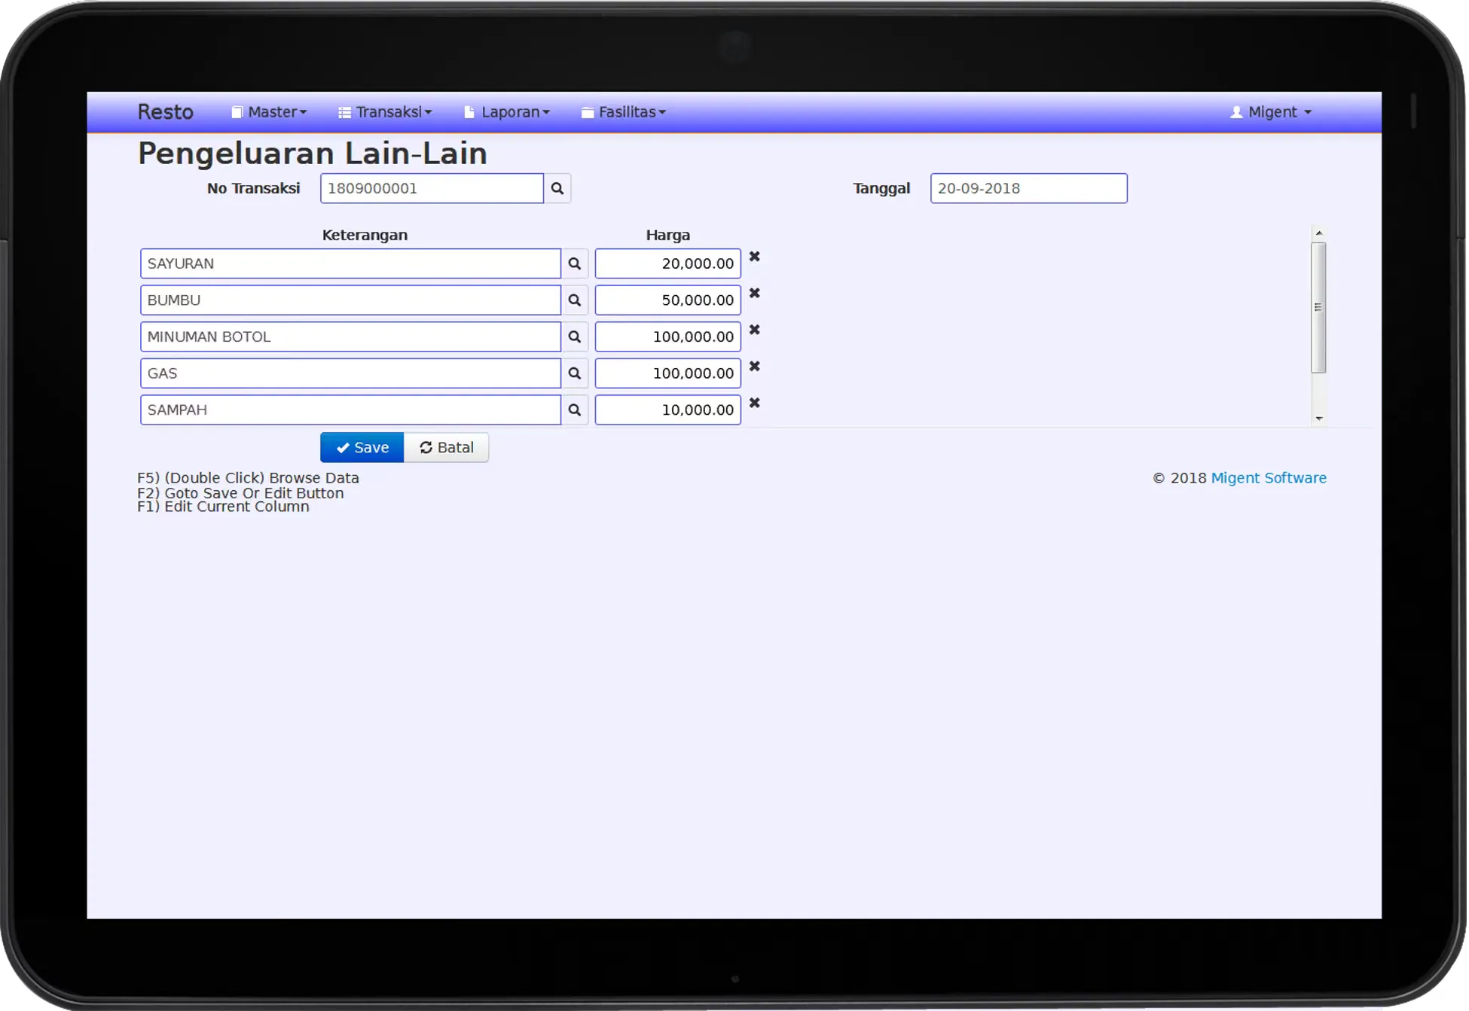
Task: Open the Migent Software link
Action: point(1269,478)
